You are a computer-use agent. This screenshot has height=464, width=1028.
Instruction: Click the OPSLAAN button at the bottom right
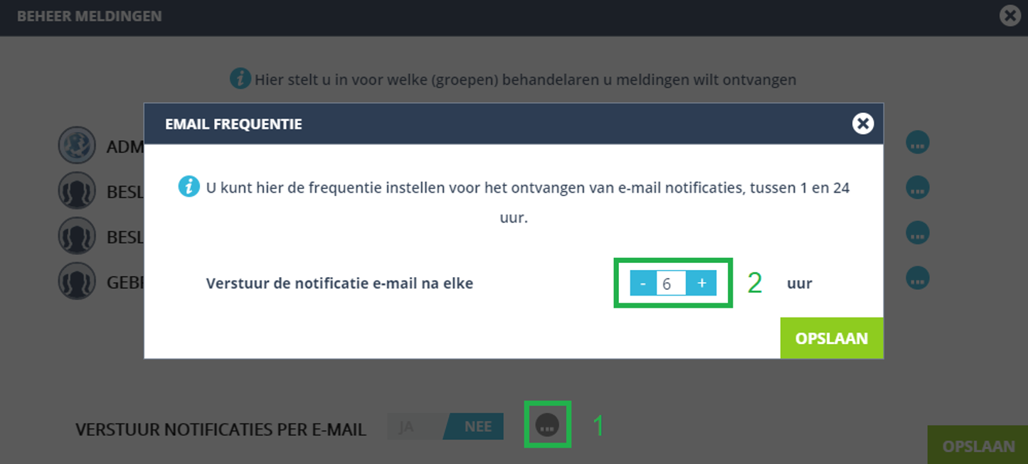(x=980, y=446)
